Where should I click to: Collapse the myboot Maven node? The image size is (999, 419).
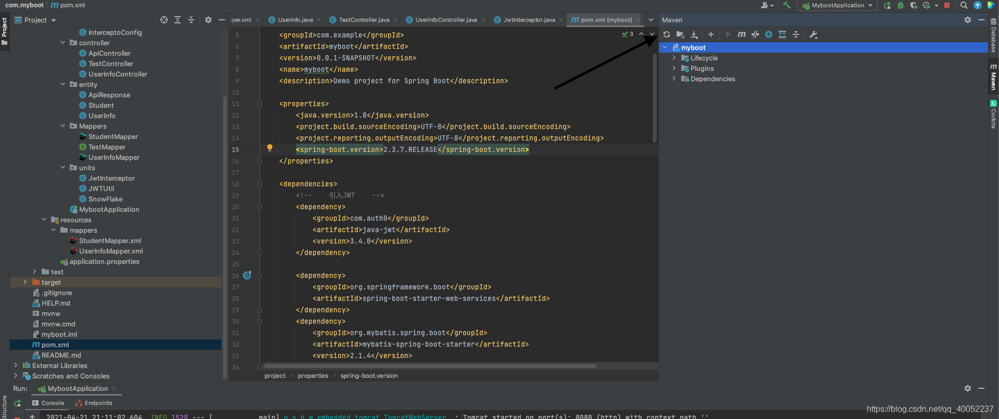pos(665,47)
